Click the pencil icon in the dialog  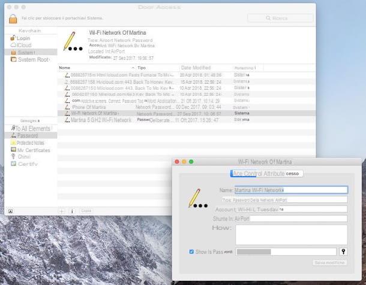[x=198, y=198]
